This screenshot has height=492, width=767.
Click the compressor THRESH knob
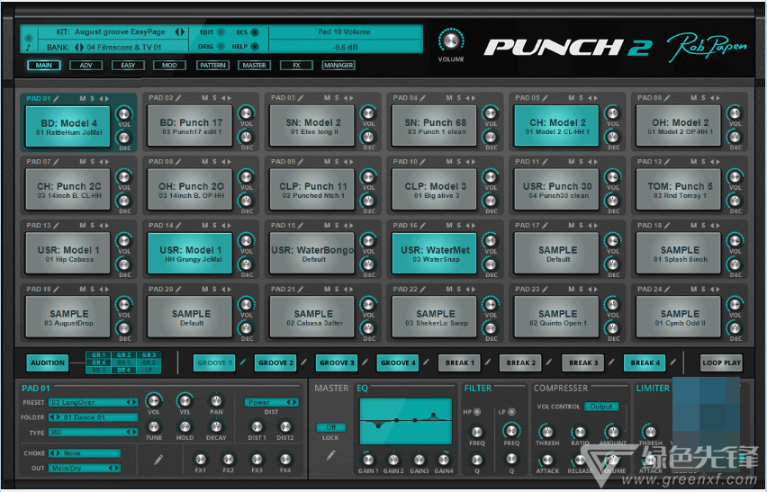[x=546, y=432]
